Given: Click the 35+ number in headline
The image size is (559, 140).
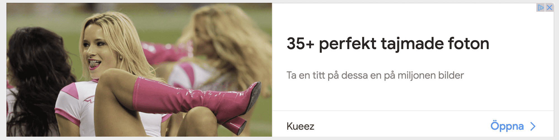Looking at the screenshot, I should tap(300, 44).
